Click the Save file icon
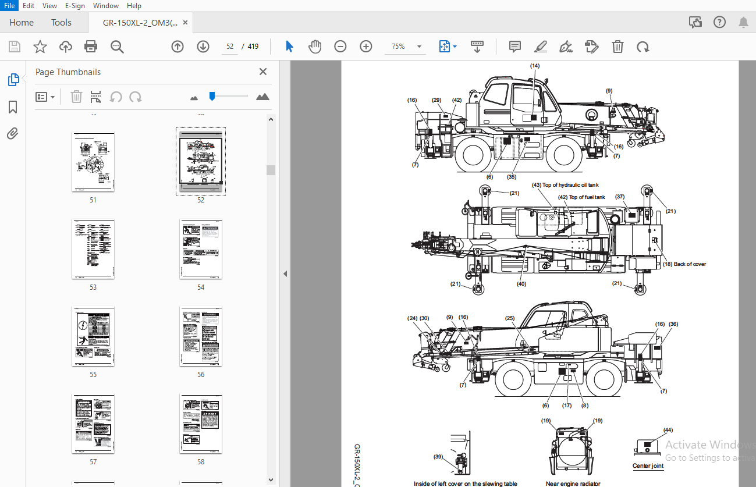The image size is (756, 487). point(15,47)
